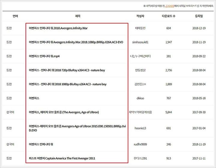This screenshot has height=168, width=216.
Task: Click 통합 language in 후디스1391 row
Action: [x=9, y=158]
